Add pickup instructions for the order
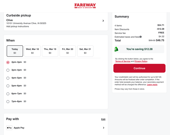Viewport: 170px width, 135px height. (18, 26)
